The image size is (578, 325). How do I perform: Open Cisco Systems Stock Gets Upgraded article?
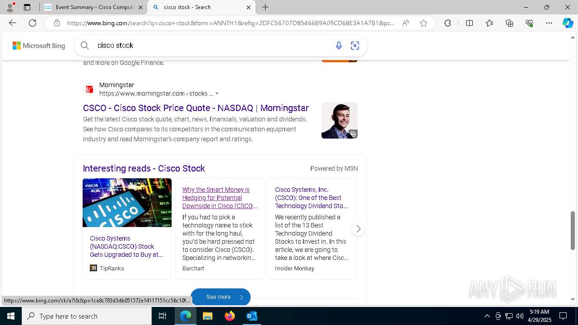click(126, 246)
